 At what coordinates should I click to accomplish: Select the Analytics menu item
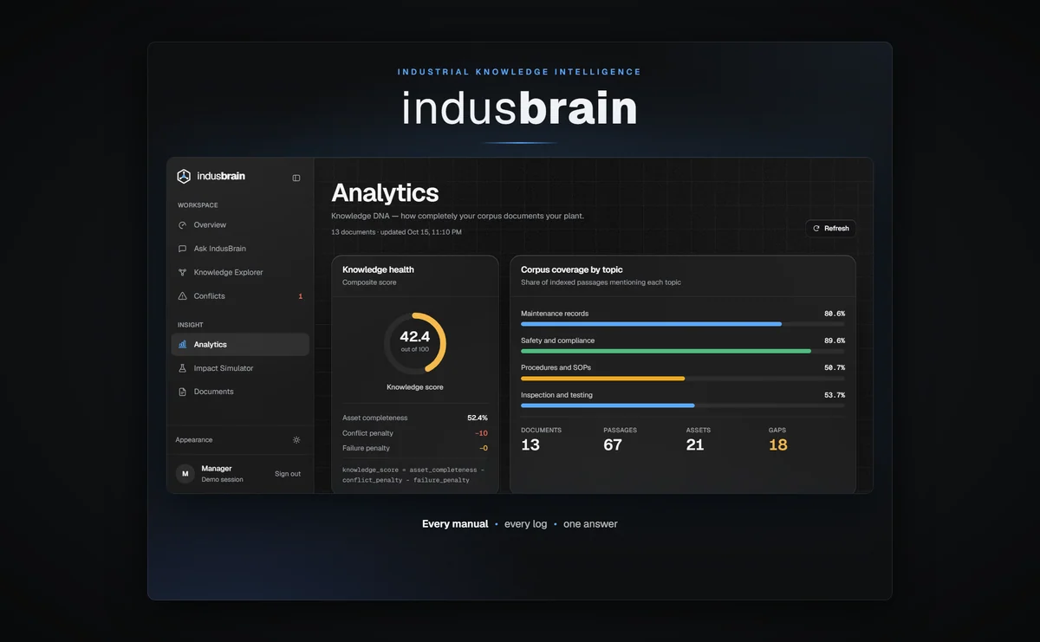coord(240,345)
